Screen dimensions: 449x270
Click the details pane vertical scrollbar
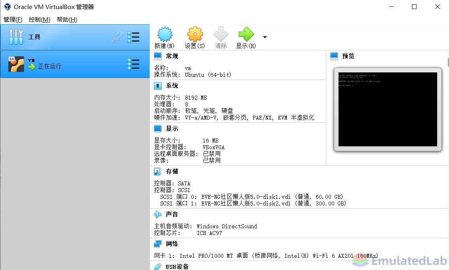[448, 62]
